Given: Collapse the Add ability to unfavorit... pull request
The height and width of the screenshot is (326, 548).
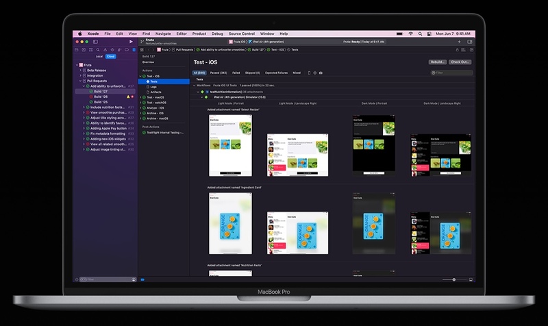Looking at the screenshot, I should (84, 86).
